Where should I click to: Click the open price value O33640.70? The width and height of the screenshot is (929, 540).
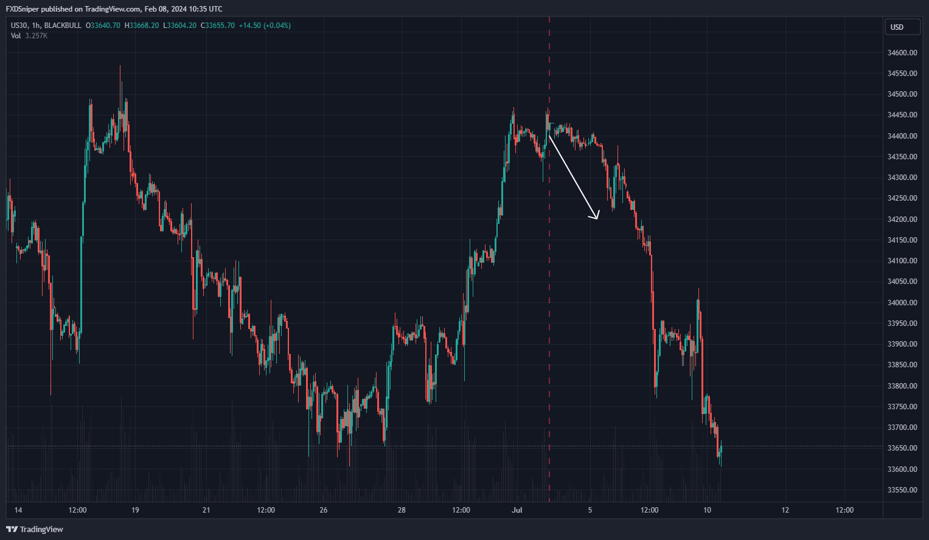(x=103, y=26)
